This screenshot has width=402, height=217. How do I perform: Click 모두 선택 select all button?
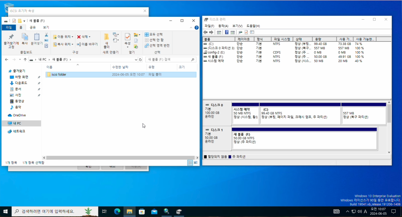pyautogui.click(x=154, y=34)
